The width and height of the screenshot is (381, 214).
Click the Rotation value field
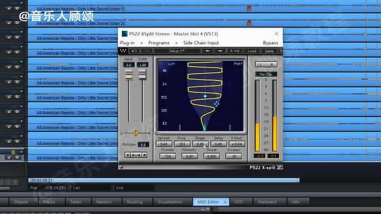click(x=143, y=145)
